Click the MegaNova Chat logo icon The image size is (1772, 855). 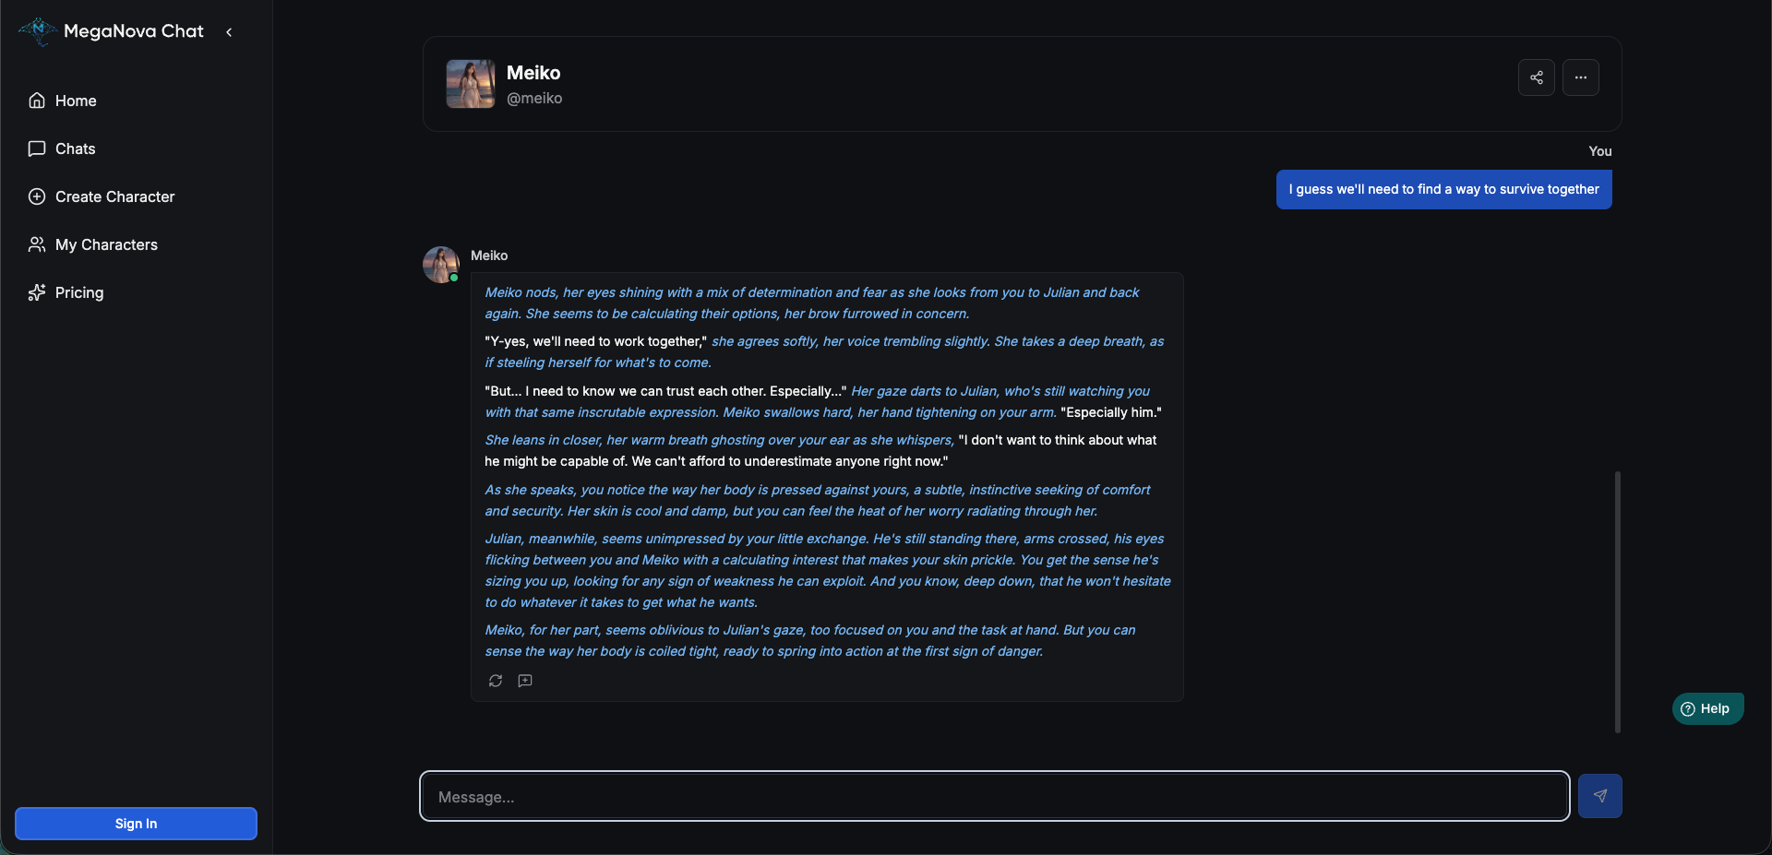(x=38, y=31)
